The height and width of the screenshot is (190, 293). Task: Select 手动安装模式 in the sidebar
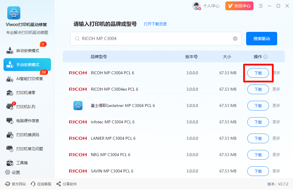point(27,65)
